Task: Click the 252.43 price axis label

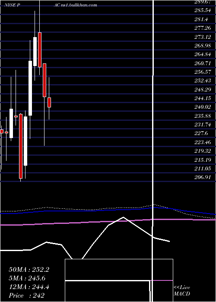Action: (203, 81)
